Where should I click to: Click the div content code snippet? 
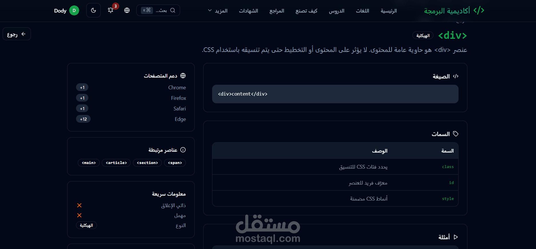[x=243, y=94]
